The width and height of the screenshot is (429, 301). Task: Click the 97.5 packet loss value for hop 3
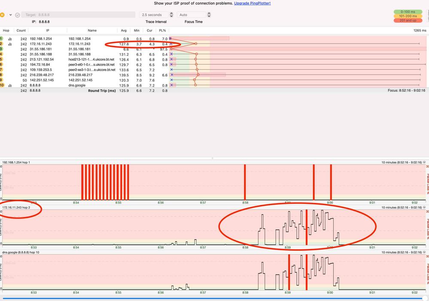pyautogui.click(x=164, y=49)
